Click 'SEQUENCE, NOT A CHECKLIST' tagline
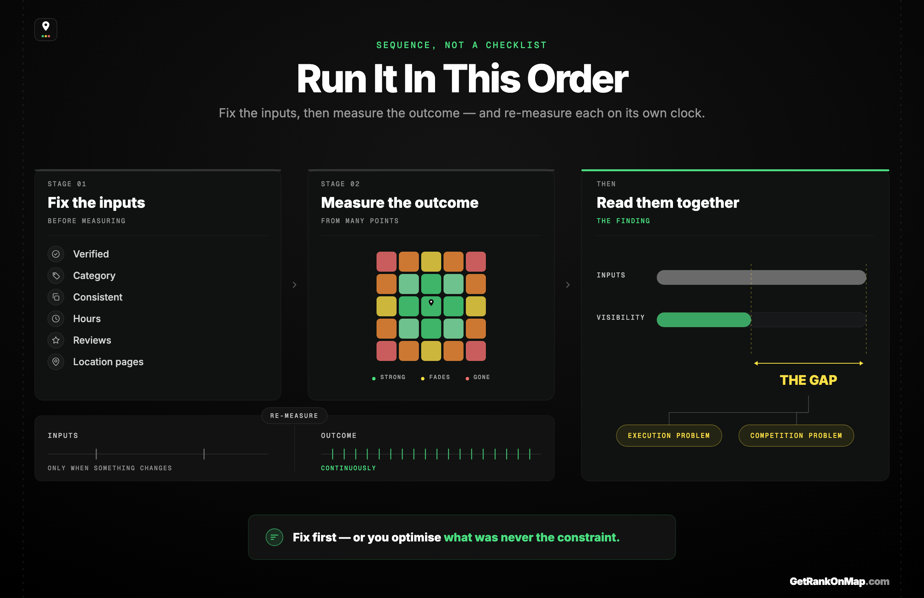Screen dimensions: 924x598 tap(462, 45)
